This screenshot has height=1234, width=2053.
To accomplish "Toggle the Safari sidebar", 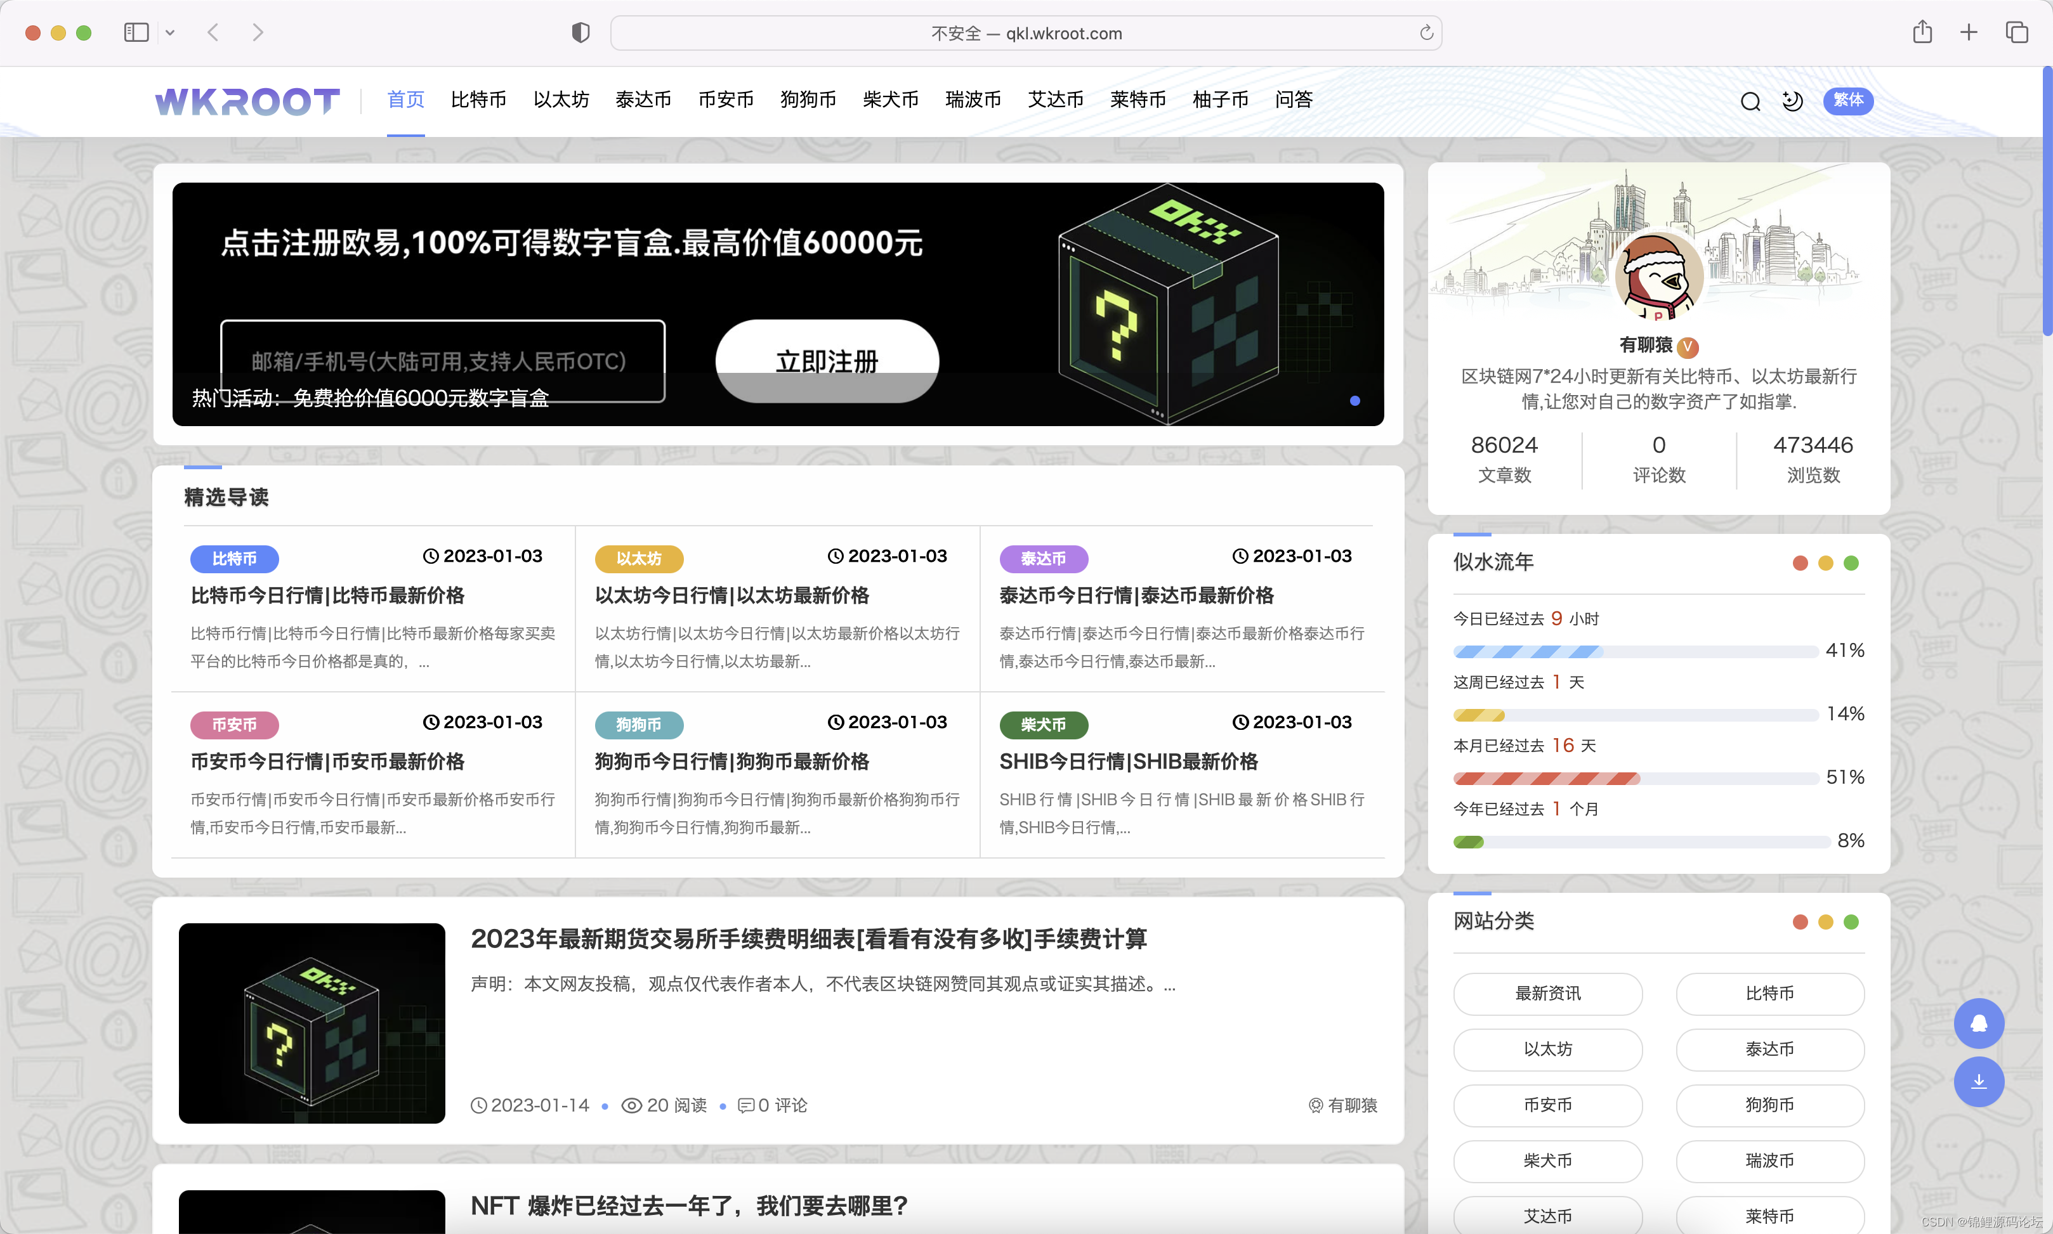I will 136,33.
